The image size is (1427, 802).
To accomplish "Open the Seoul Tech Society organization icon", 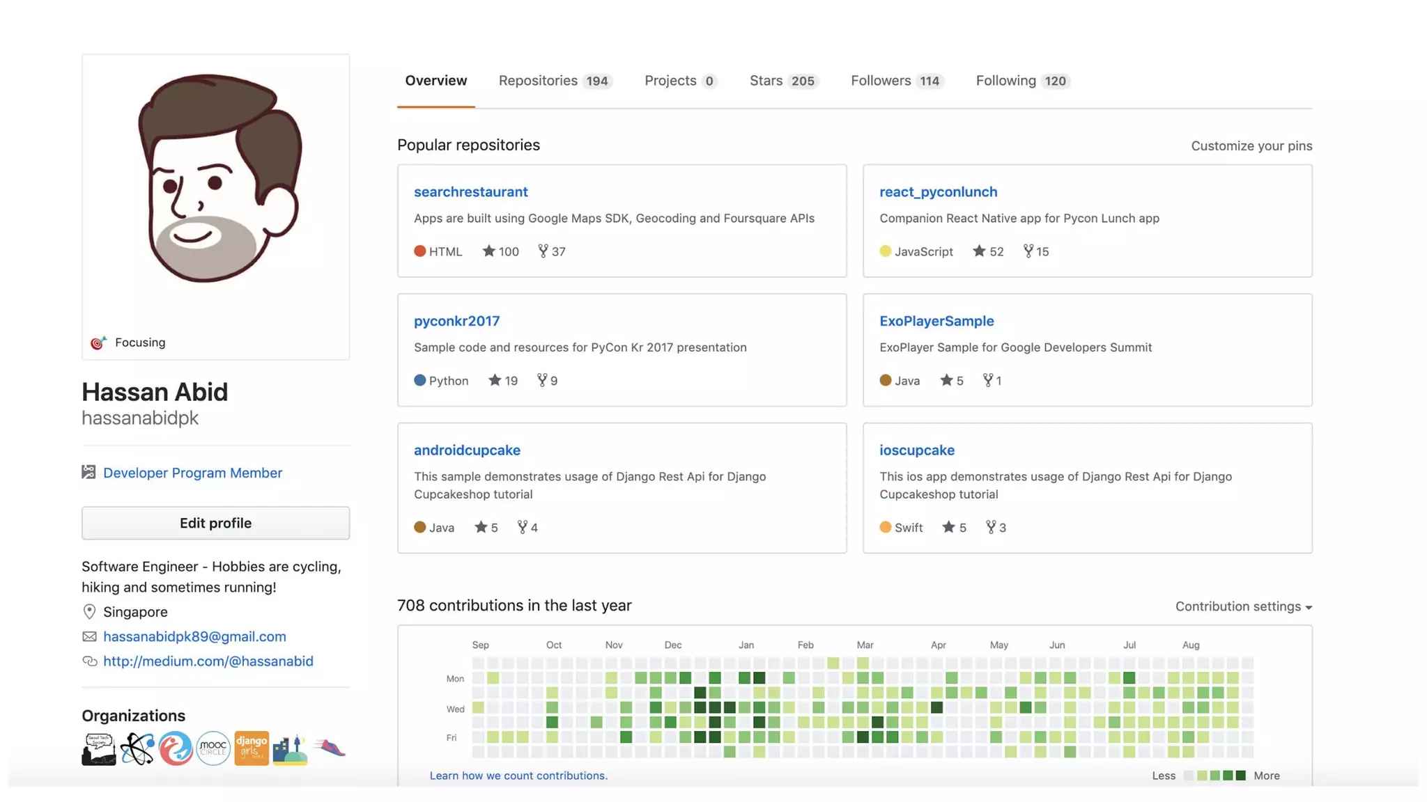I will click(x=99, y=749).
